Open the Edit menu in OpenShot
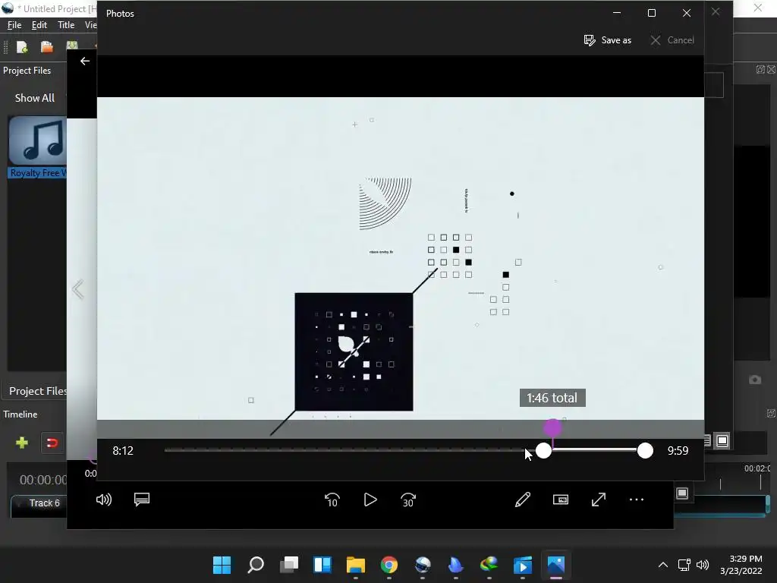The height and width of the screenshot is (583, 777). coord(39,25)
